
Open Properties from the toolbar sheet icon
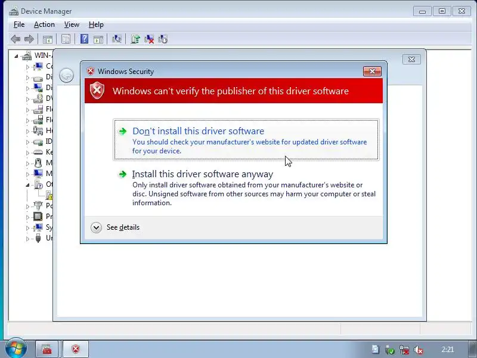click(x=66, y=39)
